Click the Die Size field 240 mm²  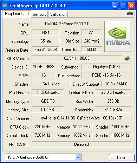pyautogui.click(x=91, y=41)
